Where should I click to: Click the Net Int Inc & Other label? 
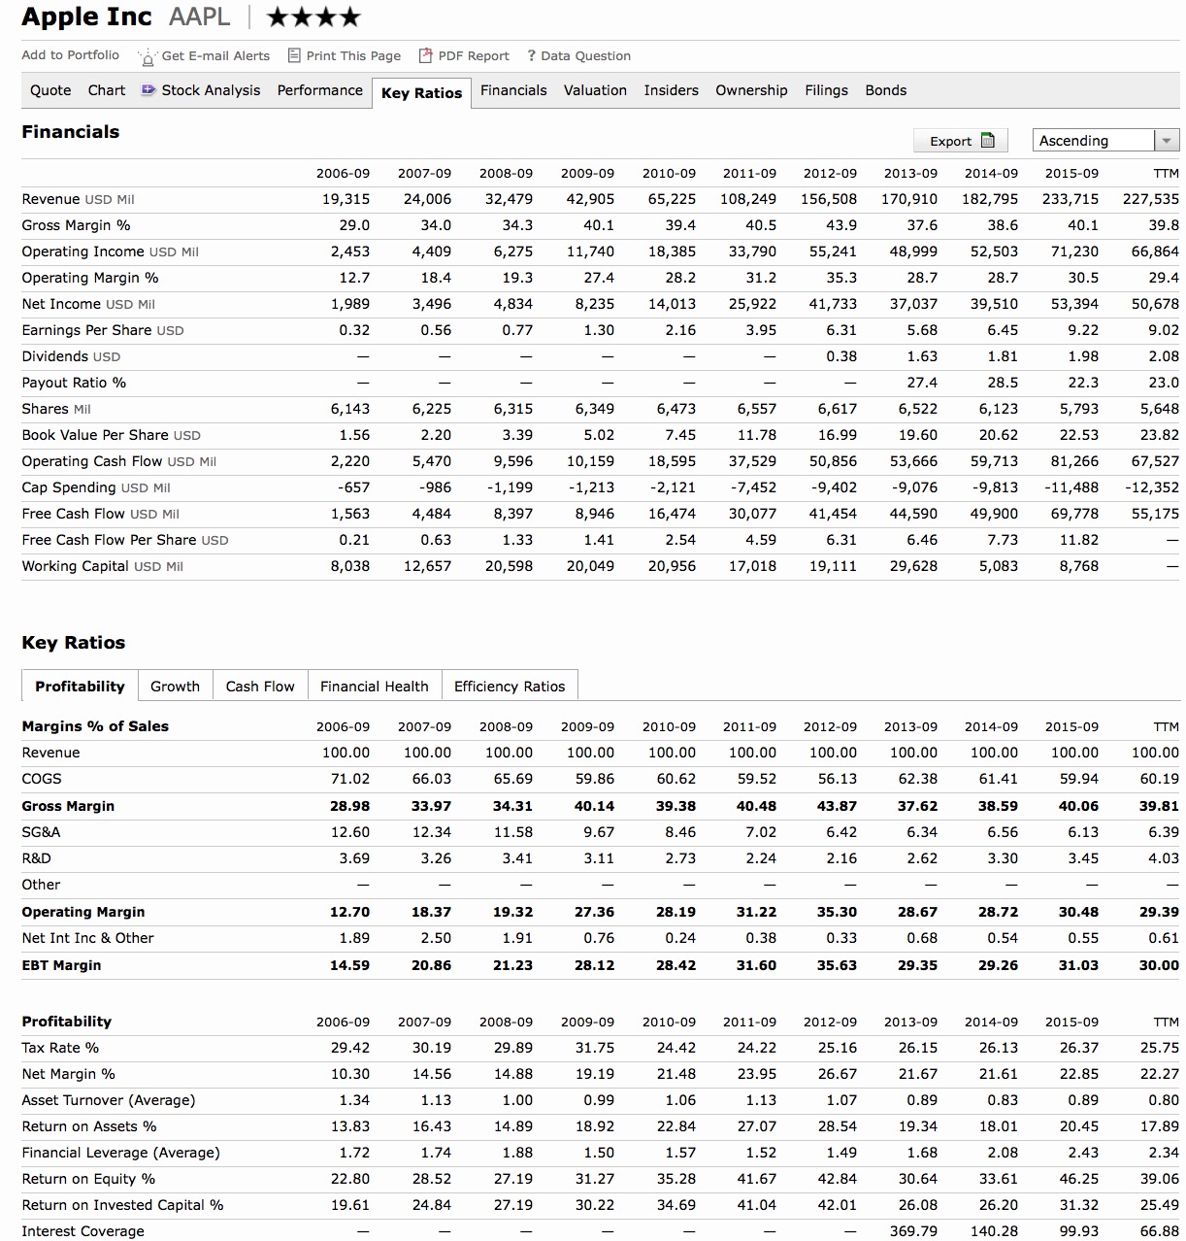(x=88, y=938)
